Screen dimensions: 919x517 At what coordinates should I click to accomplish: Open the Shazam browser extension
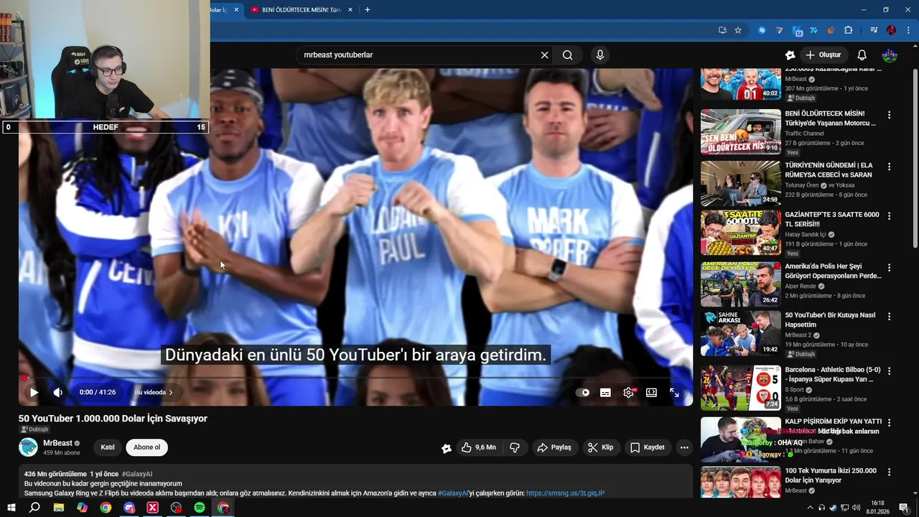point(762,30)
